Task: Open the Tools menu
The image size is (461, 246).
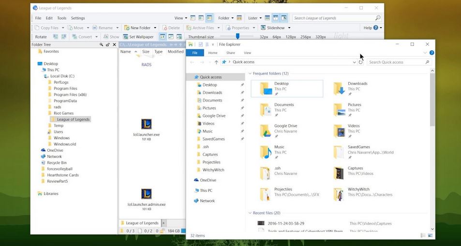Action: click(x=62, y=18)
